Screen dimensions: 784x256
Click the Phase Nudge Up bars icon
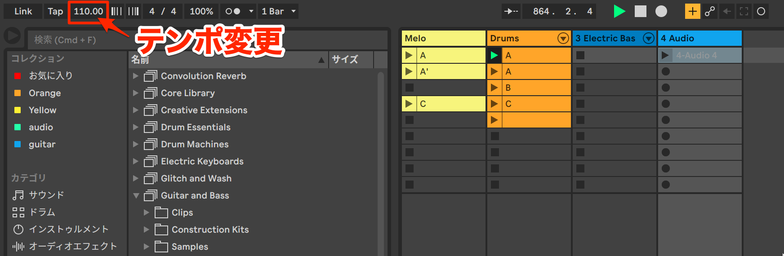pos(134,11)
